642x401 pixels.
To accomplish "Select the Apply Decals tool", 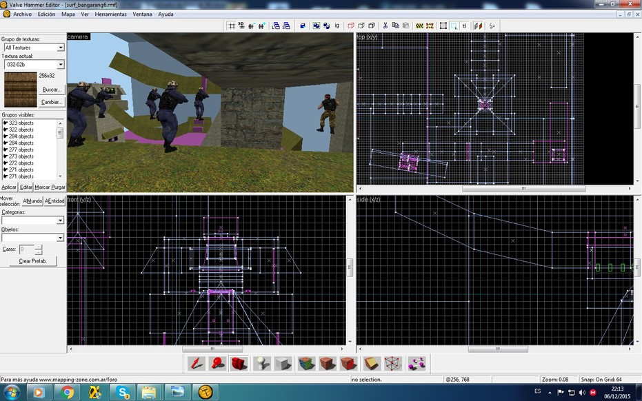I will pyautogui.click(x=349, y=363).
